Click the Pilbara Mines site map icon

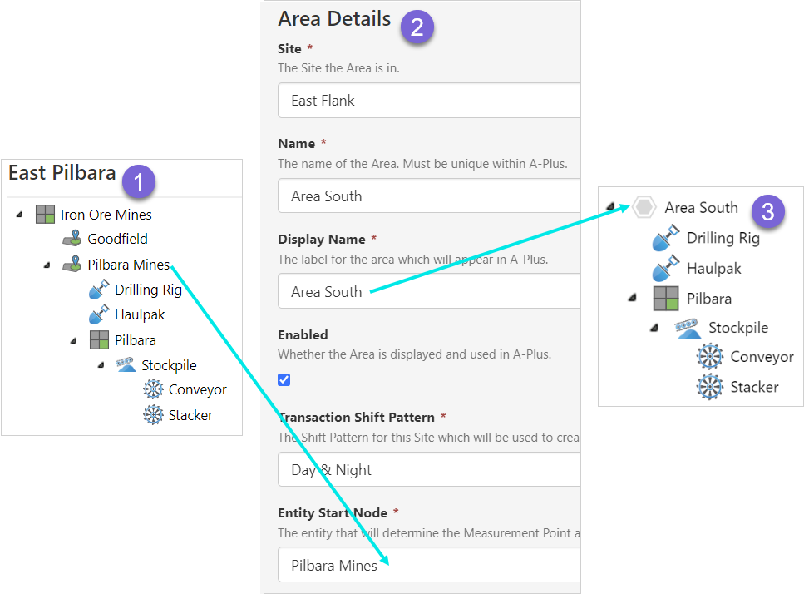[72, 265]
